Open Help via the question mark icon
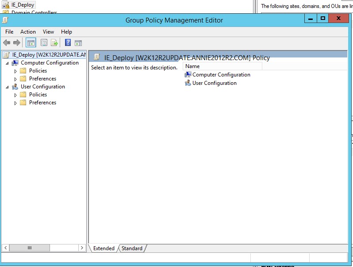The height and width of the screenshot is (267, 353). coord(68,43)
